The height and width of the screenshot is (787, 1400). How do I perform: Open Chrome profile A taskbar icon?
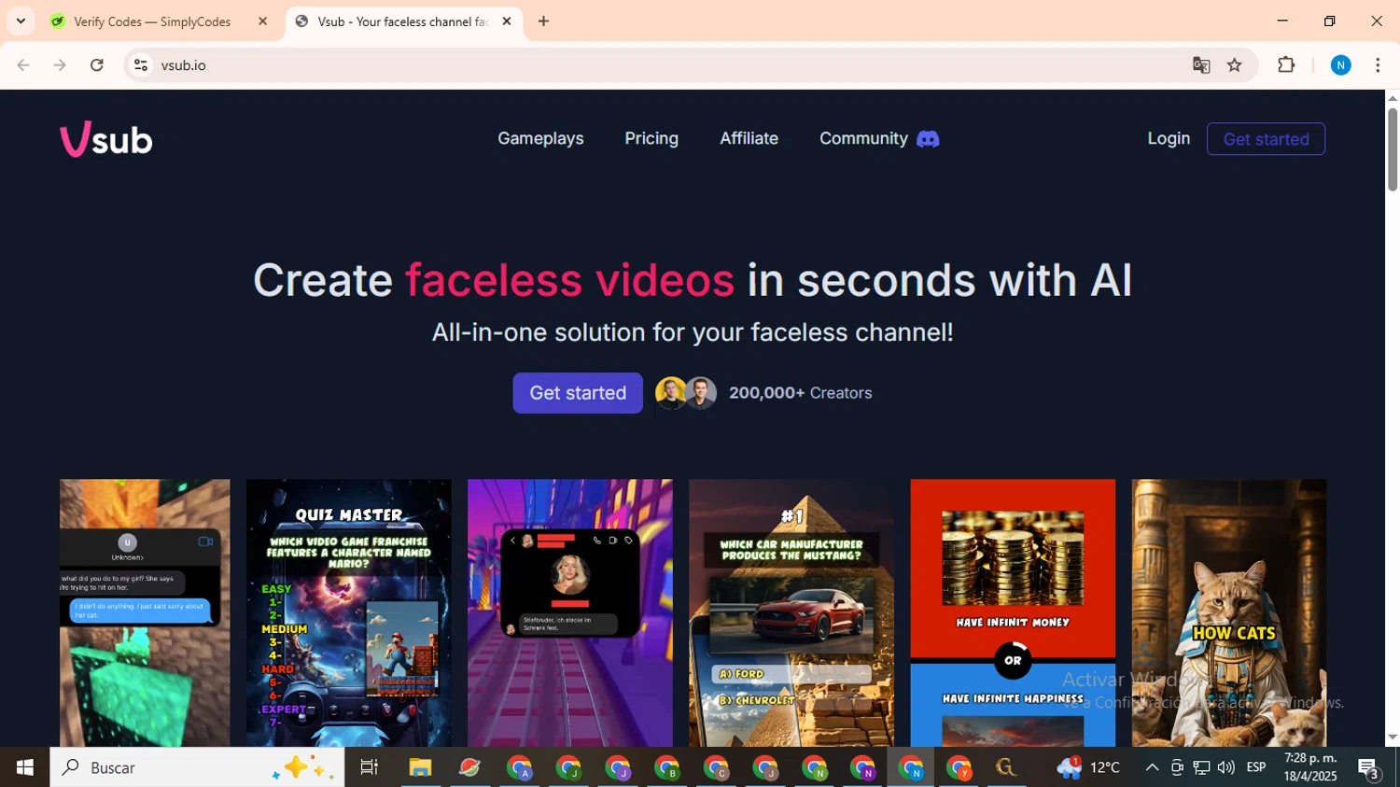(519, 767)
